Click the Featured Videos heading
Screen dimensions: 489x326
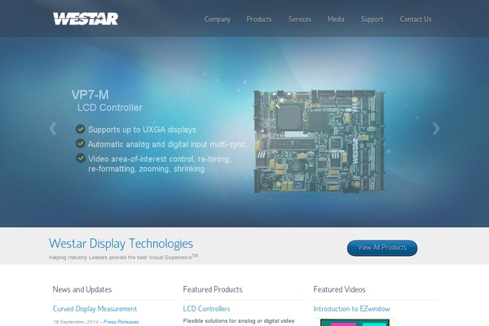tap(339, 289)
